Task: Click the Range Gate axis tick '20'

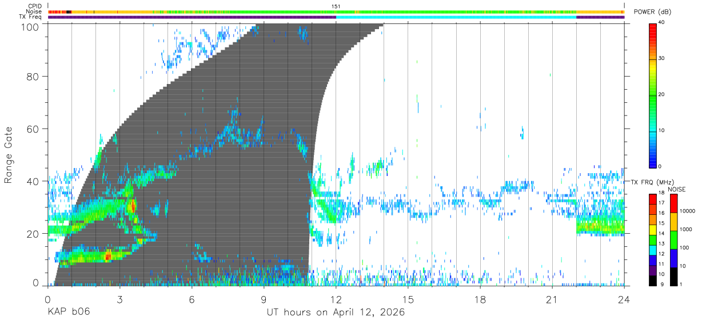Action: click(x=33, y=234)
